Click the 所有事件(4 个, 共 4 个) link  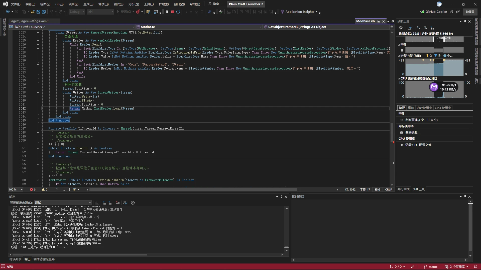pos(421,120)
